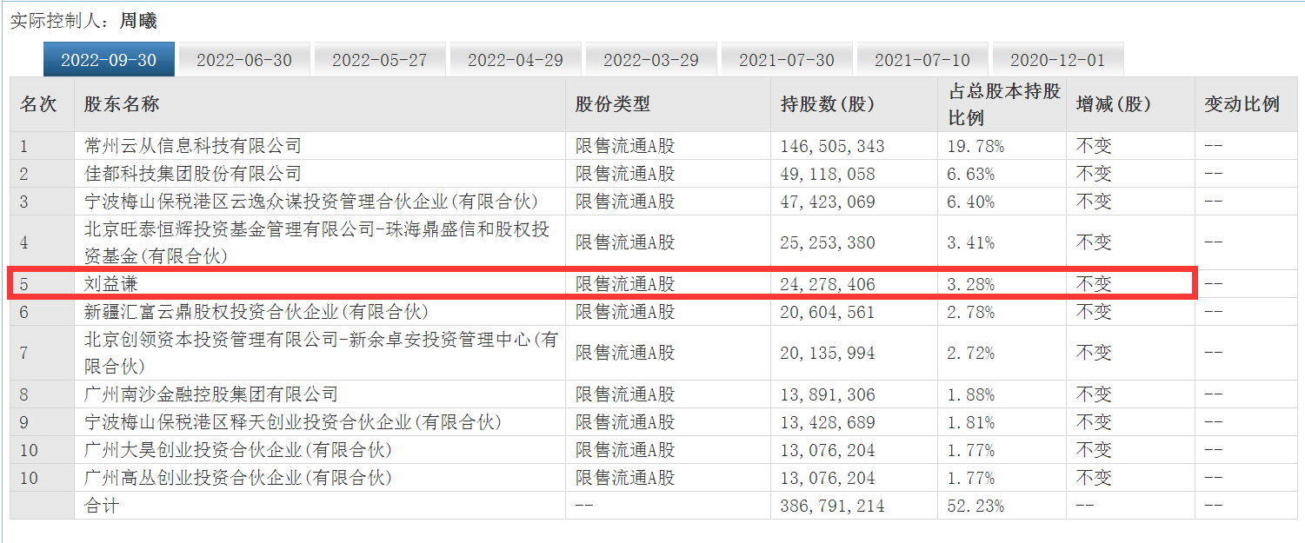Select shareholder 广州高丛创业投资合伙企业
This screenshot has width=1305, height=543.
coord(238,478)
